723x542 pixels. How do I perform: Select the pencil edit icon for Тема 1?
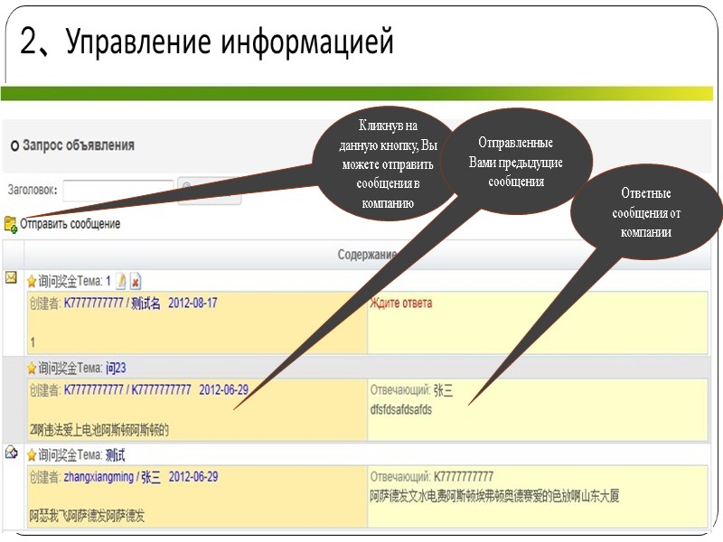120,279
